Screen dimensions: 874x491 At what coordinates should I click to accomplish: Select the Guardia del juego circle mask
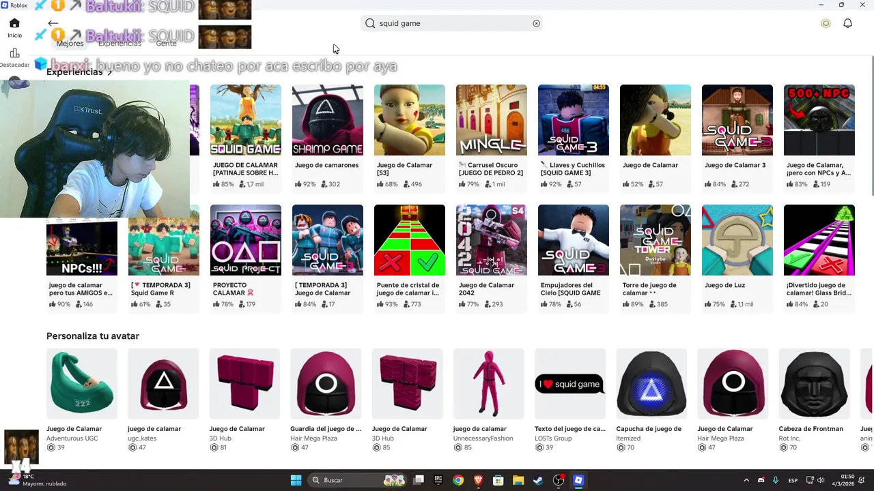click(x=326, y=384)
